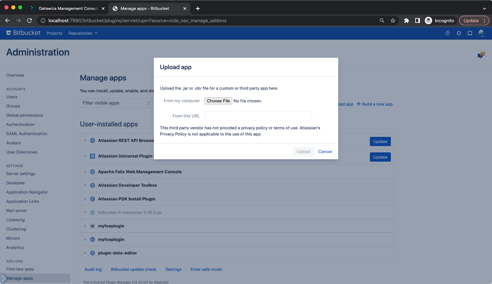Click the browser address bar URL
The height and width of the screenshot is (284, 492).
coord(137,21)
